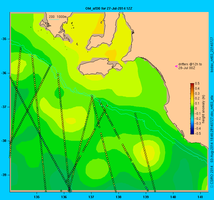Click the 0.4 colorbar tick label
This screenshot has width=214, height=200.
pyautogui.click(x=197, y=89)
